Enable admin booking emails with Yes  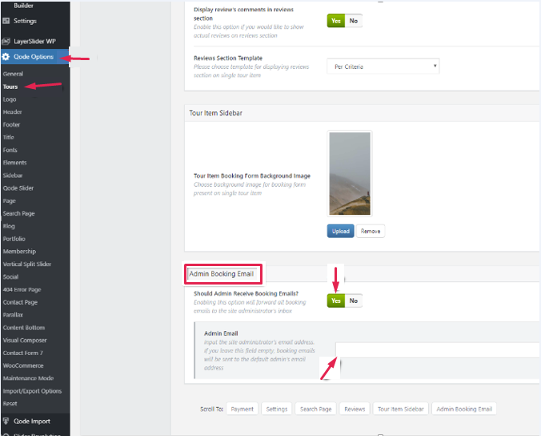336,301
